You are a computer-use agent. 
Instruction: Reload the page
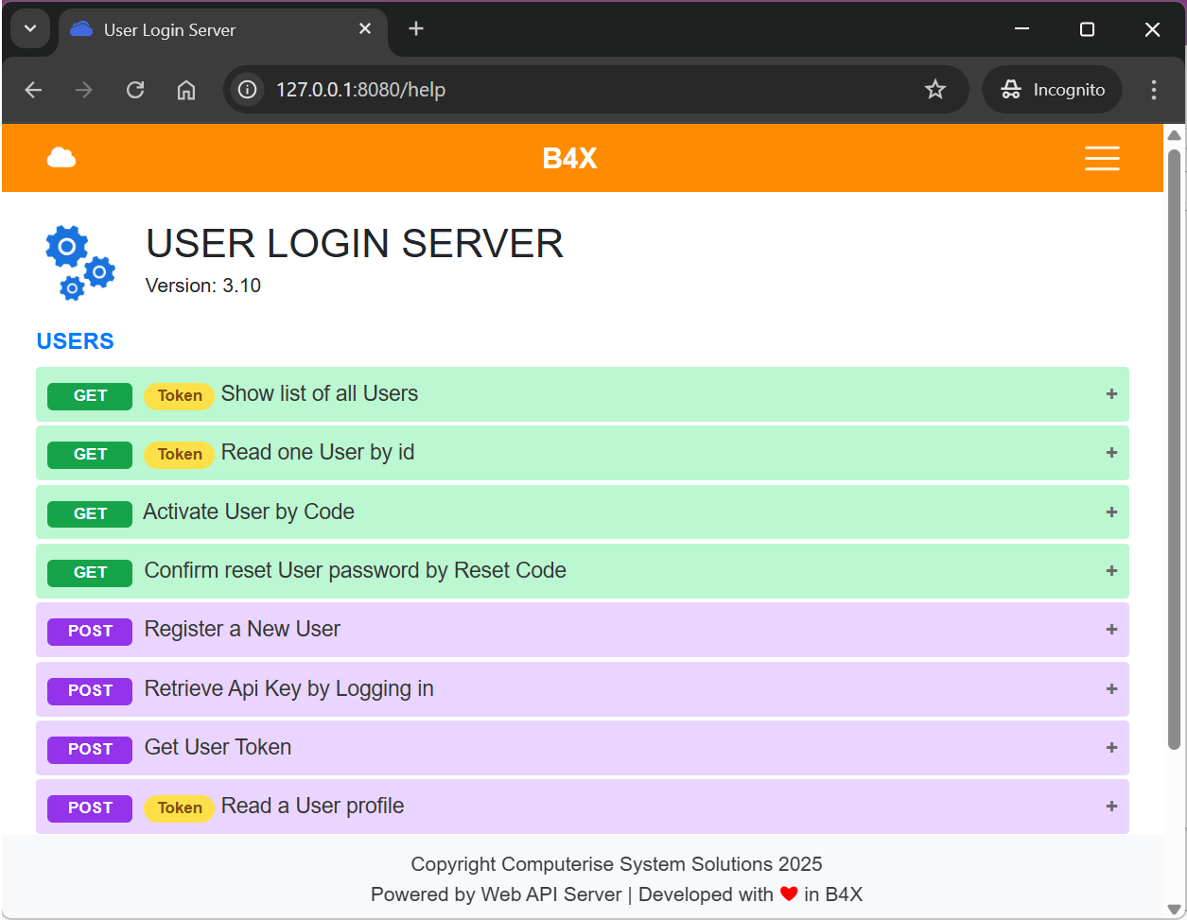135,90
